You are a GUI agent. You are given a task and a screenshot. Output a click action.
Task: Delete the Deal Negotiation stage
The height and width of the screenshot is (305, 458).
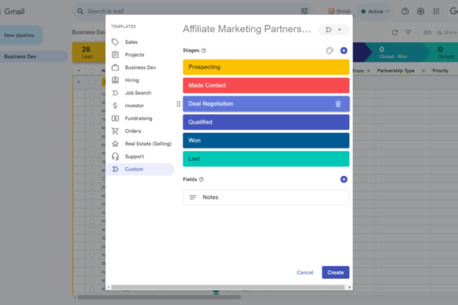[338, 104]
